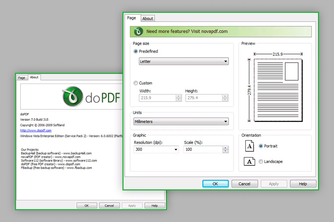Click the Landscape page orientation icon

click(x=249, y=161)
